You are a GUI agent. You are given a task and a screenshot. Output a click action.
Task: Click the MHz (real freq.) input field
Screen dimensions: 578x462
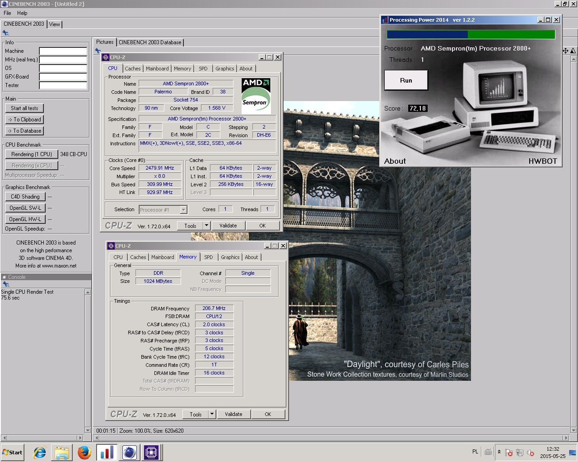point(63,60)
